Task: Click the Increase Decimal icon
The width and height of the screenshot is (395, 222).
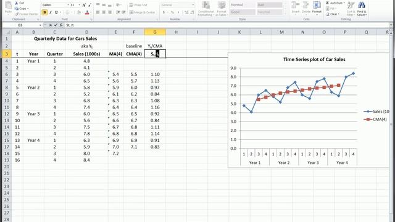Action: (186, 12)
